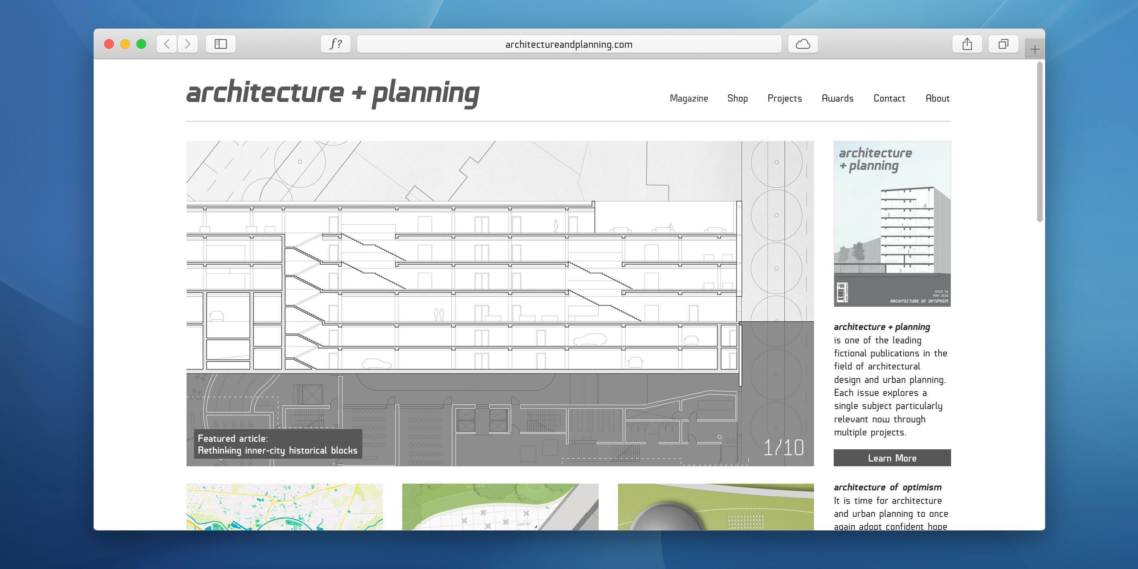Click the browser back arrow button

pos(166,44)
